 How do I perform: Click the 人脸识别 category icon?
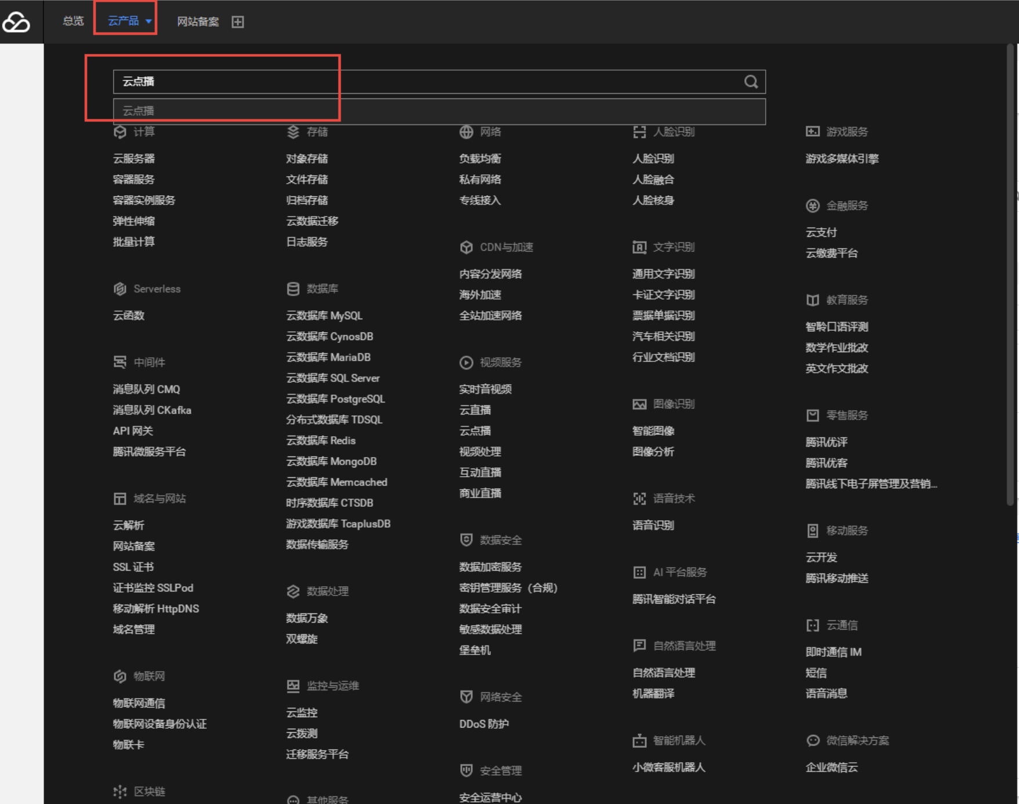(639, 132)
